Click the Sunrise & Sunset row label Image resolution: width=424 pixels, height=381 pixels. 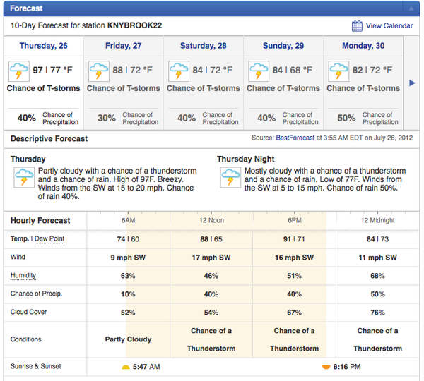coord(36,366)
